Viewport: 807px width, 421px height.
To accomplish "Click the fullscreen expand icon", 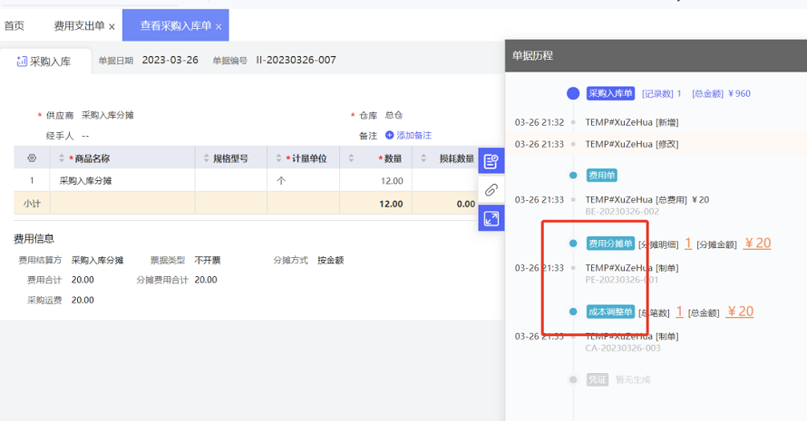I will tap(491, 218).
